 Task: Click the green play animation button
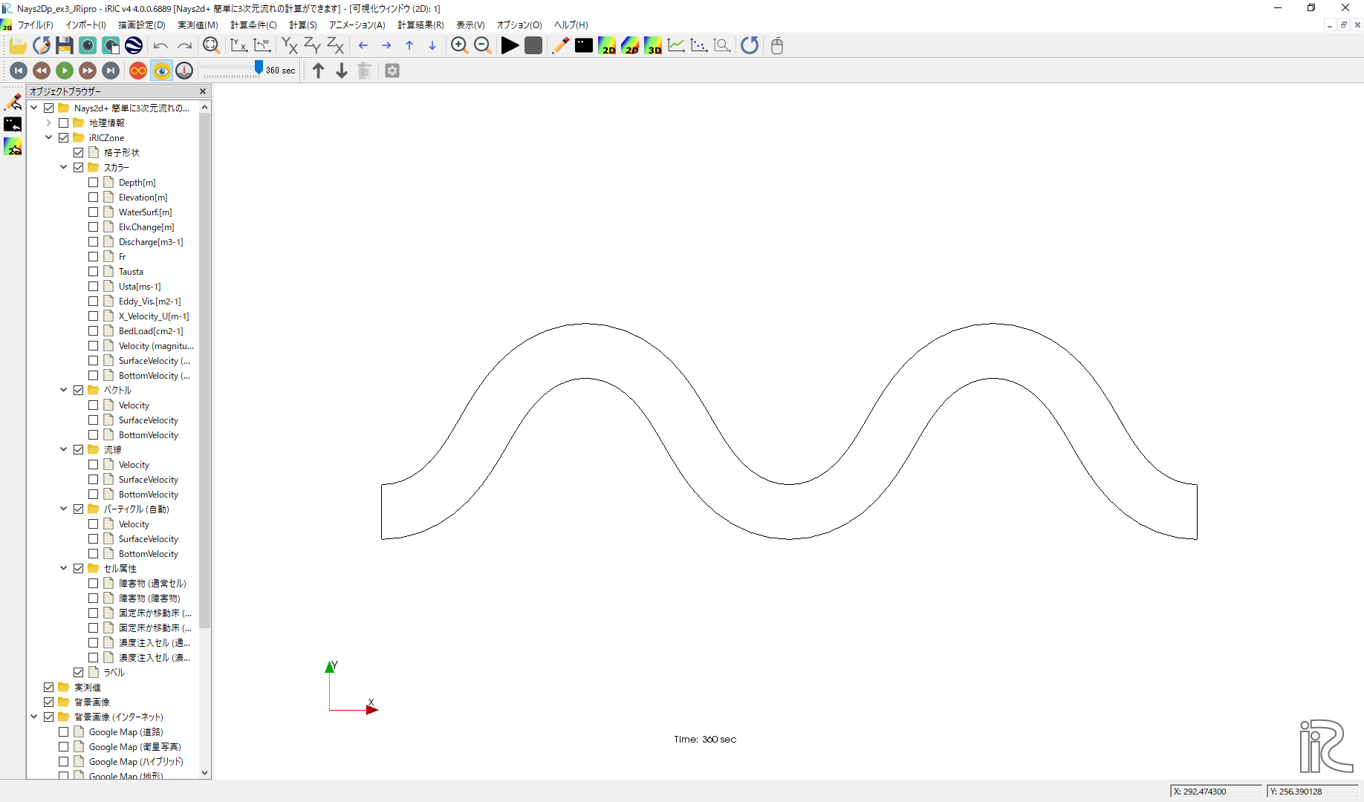(x=65, y=71)
